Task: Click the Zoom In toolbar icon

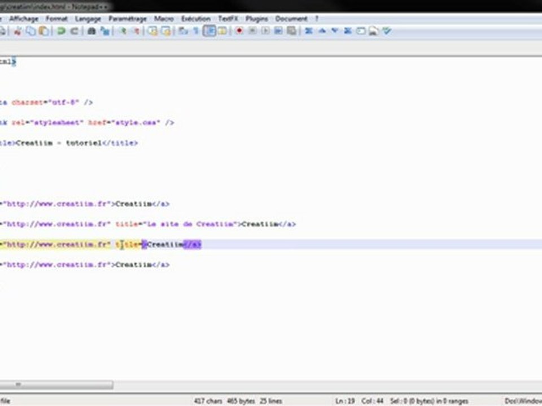Action: (x=123, y=31)
